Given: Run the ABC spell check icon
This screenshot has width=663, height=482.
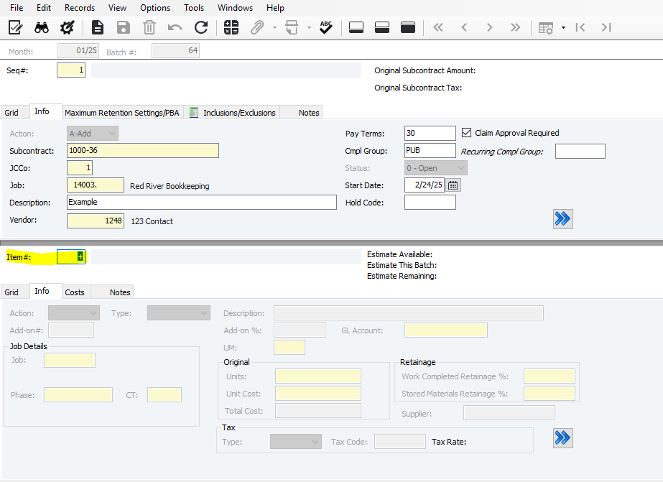Looking at the screenshot, I should coord(326,27).
